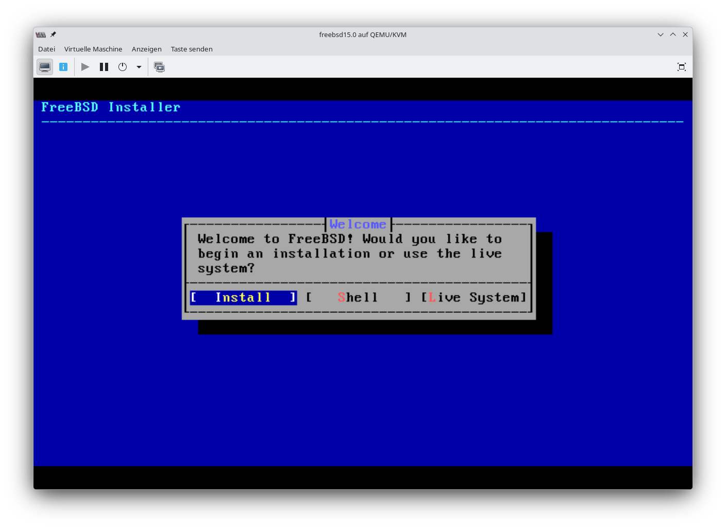Expand the Taste senden menu

click(192, 49)
